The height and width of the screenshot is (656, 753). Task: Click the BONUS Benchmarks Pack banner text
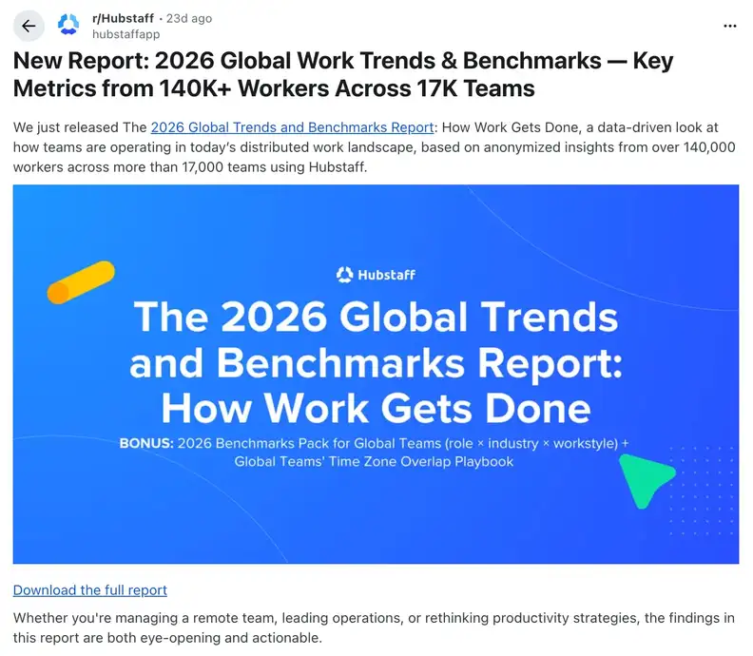click(x=376, y=443)
